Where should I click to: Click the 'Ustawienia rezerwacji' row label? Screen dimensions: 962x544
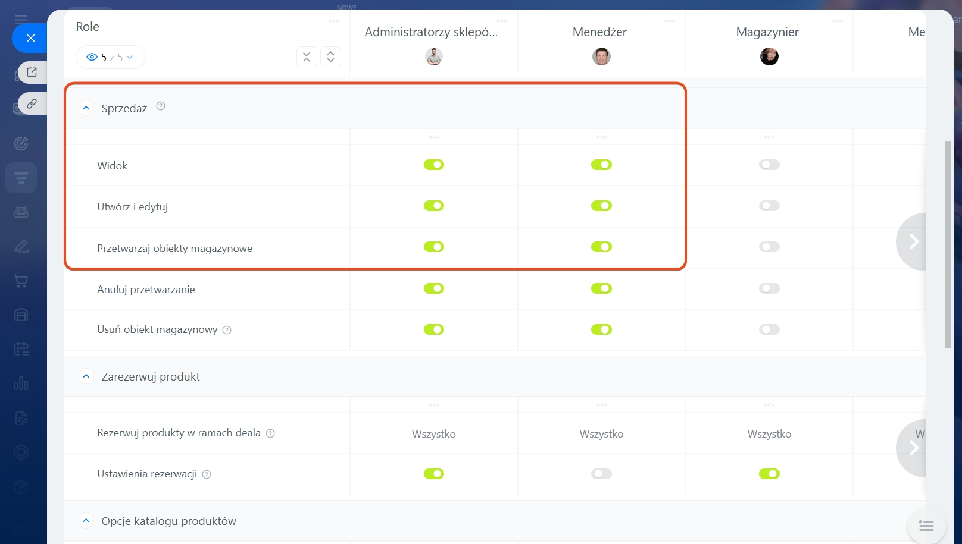[147, 474]
